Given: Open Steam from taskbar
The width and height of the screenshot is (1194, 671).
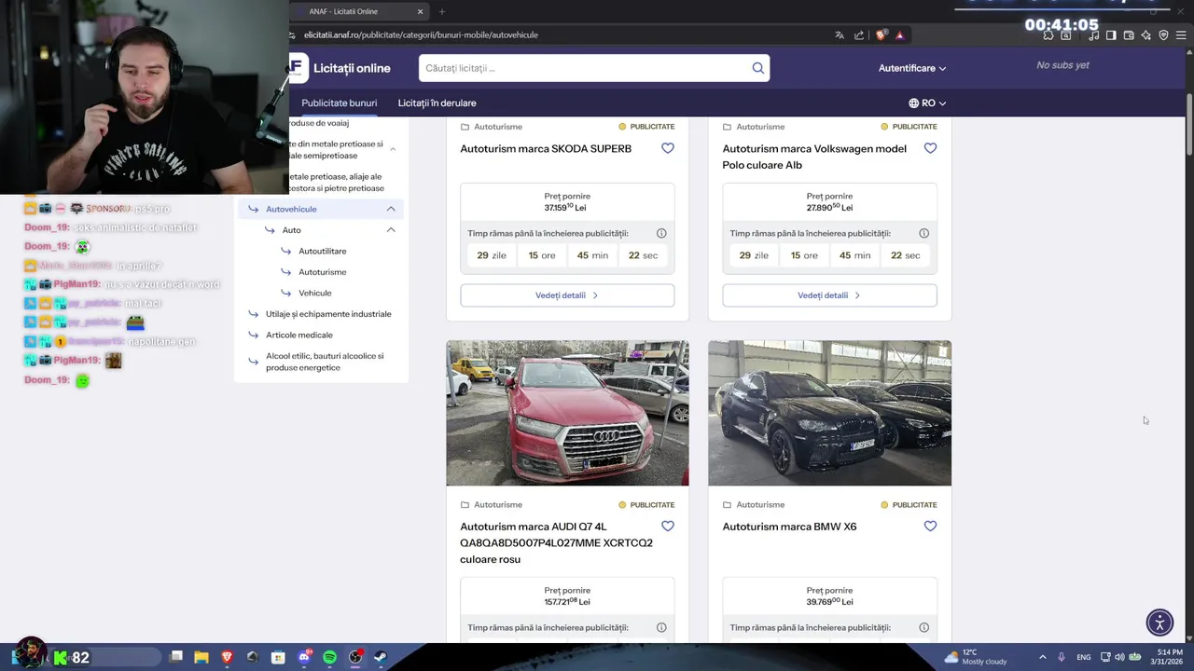Looking at the screenshot, I should 381,657.
